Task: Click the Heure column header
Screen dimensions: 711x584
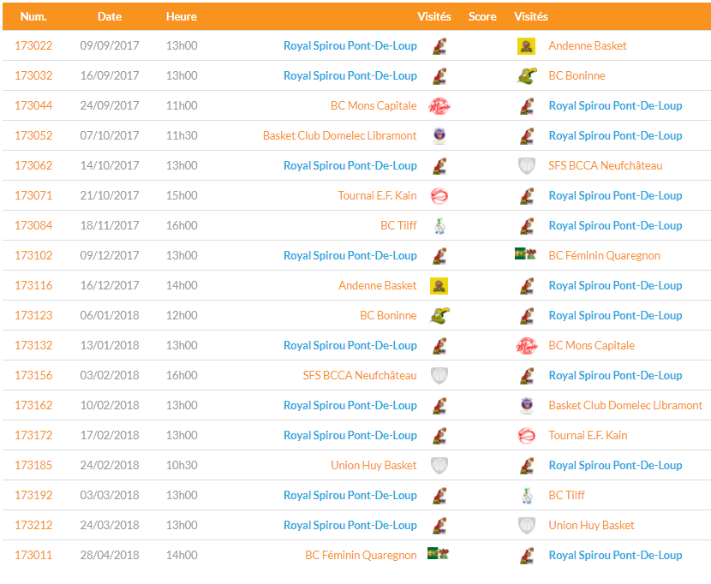Action: coord(182,17)
